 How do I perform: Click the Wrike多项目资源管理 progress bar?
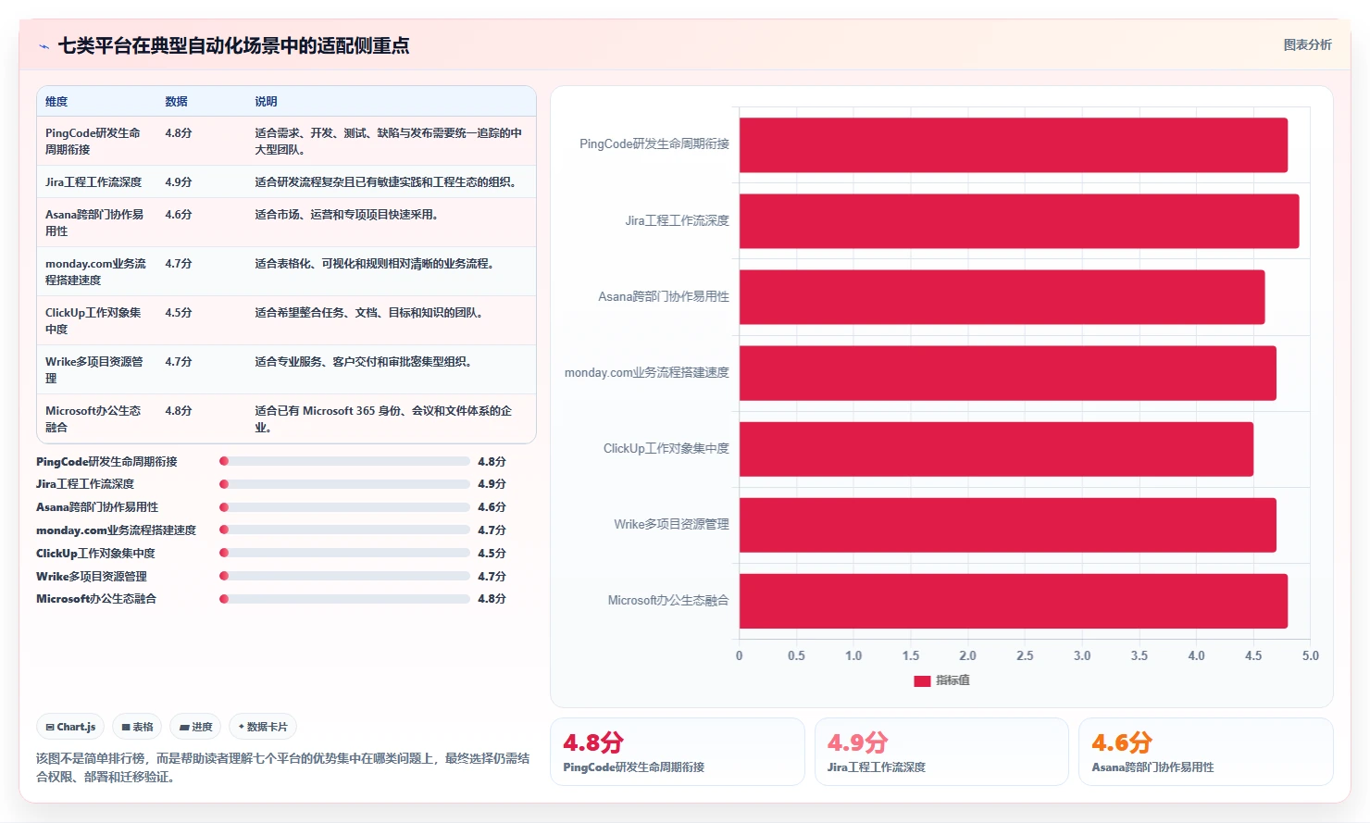pyautogui.click(x=344, y=576)
